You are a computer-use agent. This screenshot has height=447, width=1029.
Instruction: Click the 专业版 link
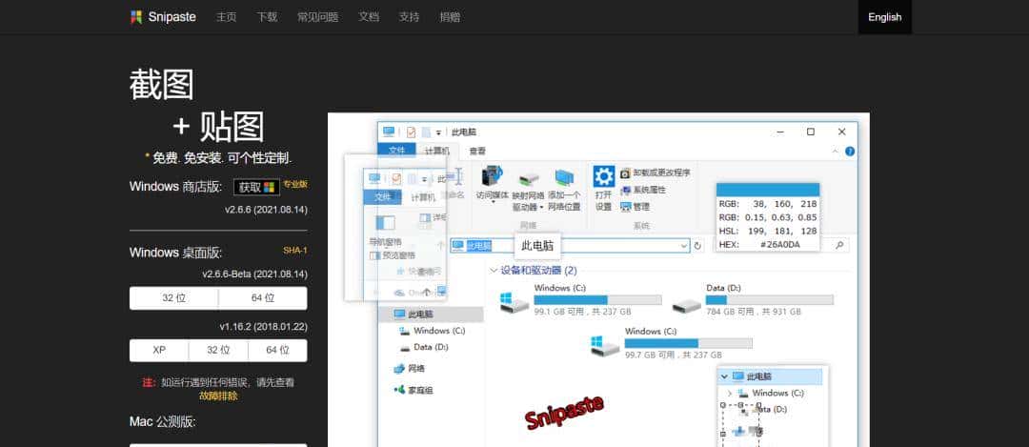(x=295, y=185)
